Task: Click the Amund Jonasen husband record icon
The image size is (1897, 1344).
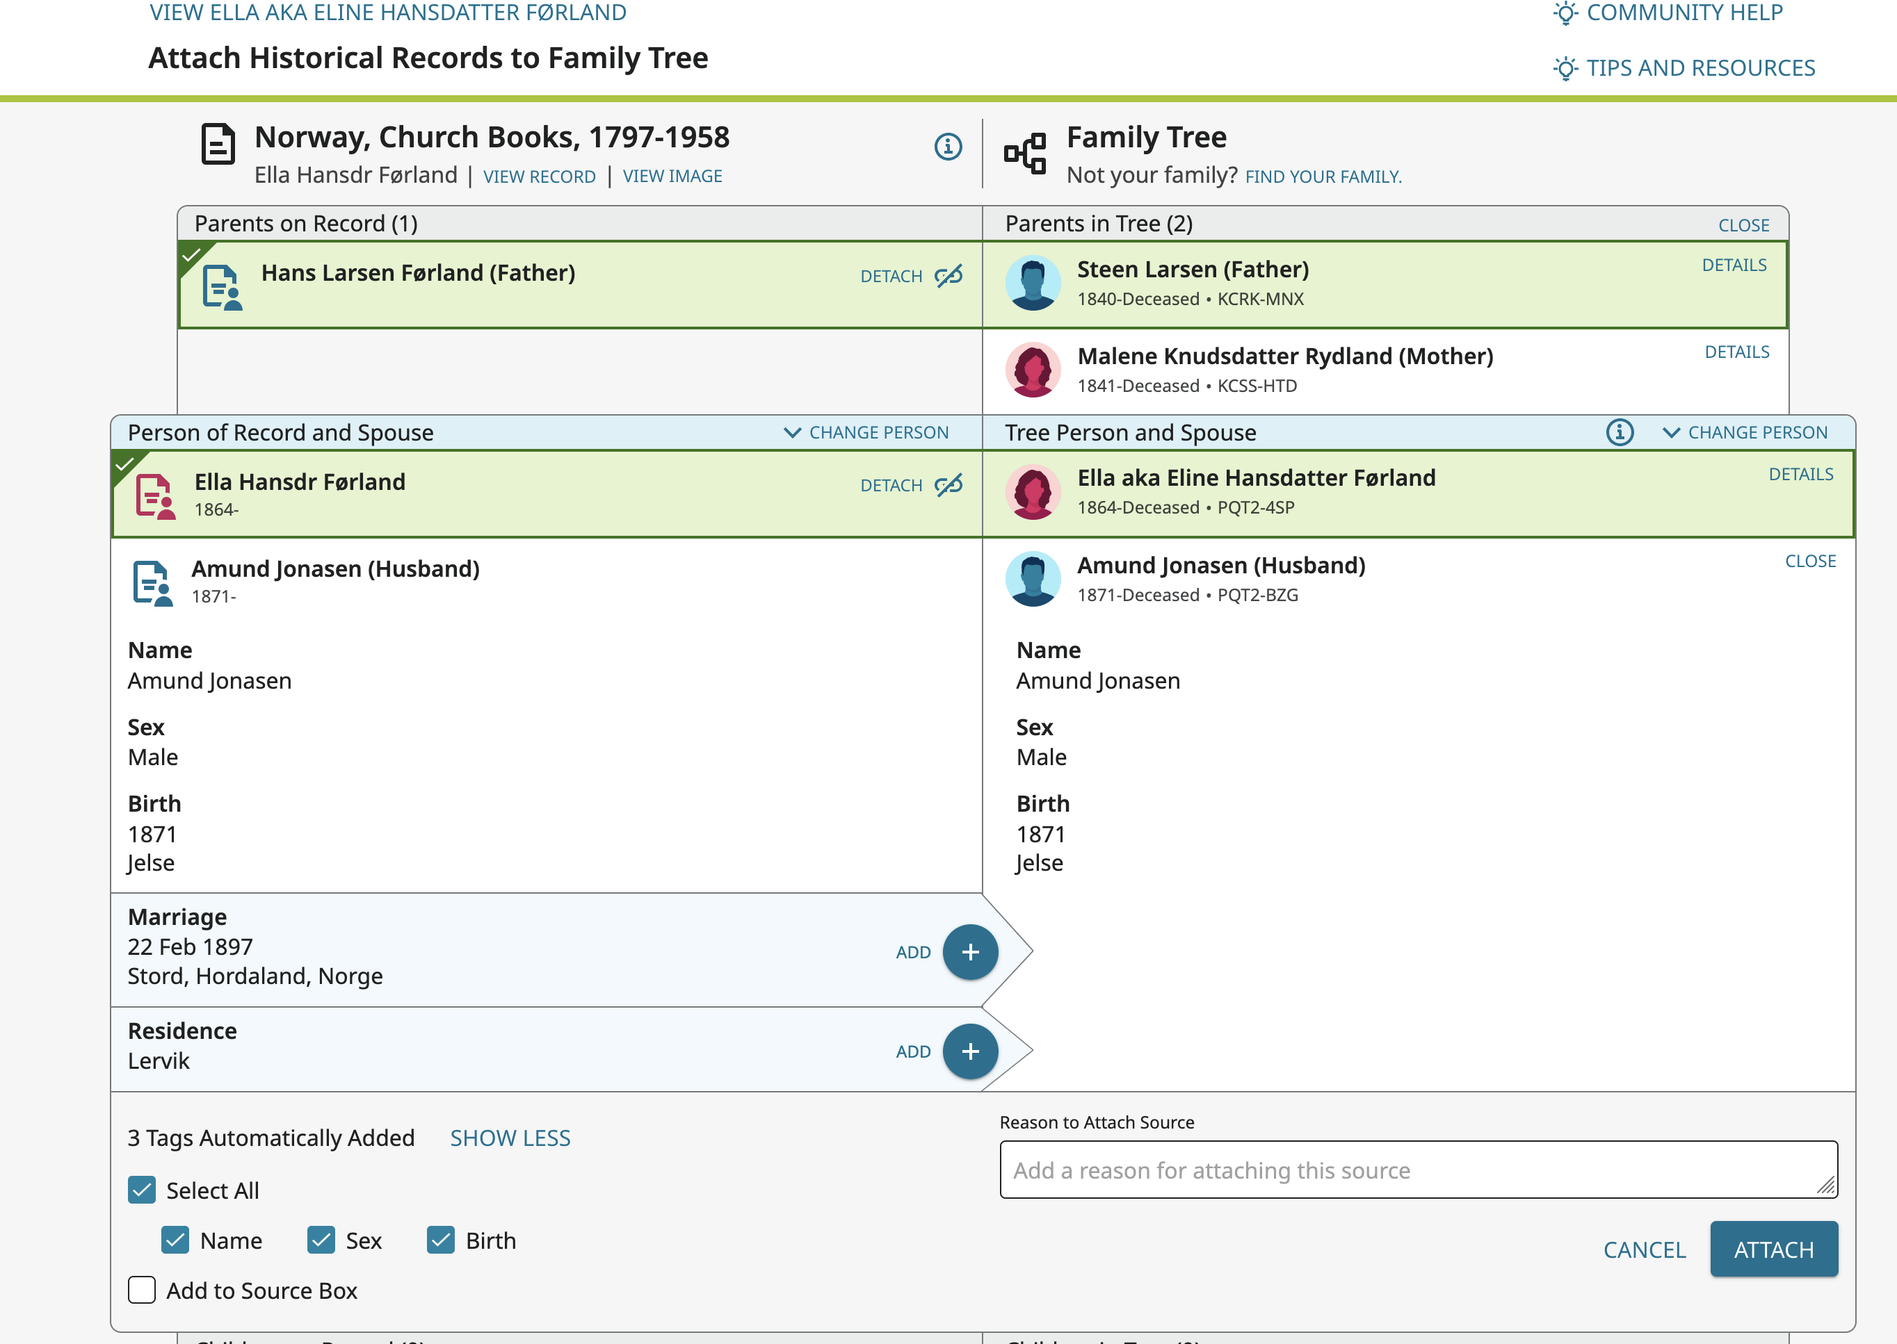Action: pos(152,582)
